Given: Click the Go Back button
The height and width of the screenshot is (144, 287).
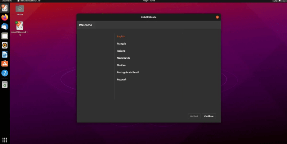Looking at the screenshot, I should click(x=194, y=116).
